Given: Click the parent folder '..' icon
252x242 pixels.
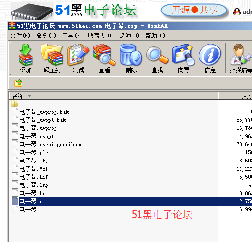Looking at the screenshot, I should [x=15, y=104].
